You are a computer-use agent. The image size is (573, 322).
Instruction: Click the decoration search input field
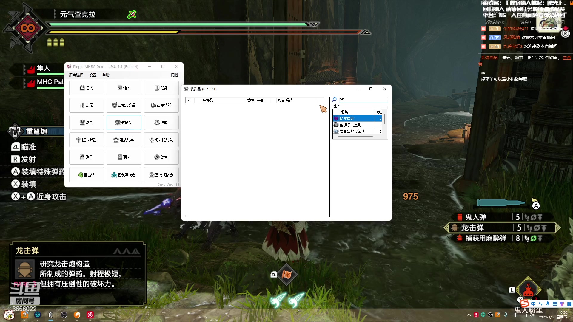click(x=363, y=100)
